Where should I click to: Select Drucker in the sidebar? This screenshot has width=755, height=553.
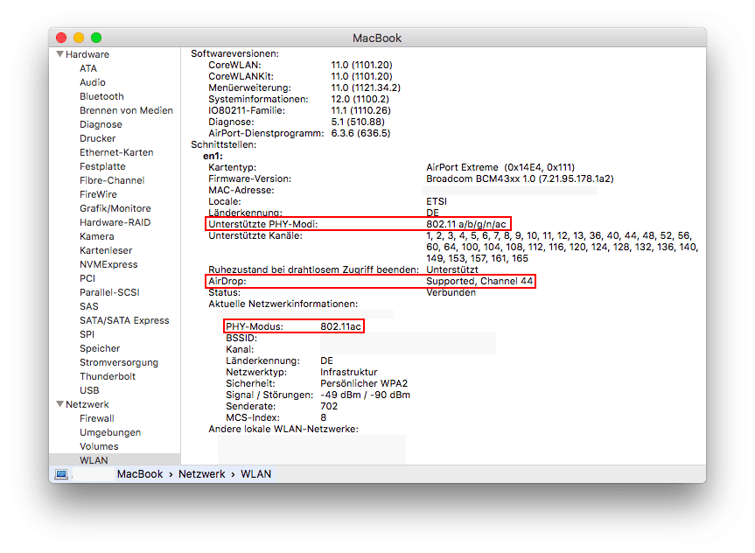(98, 138)
